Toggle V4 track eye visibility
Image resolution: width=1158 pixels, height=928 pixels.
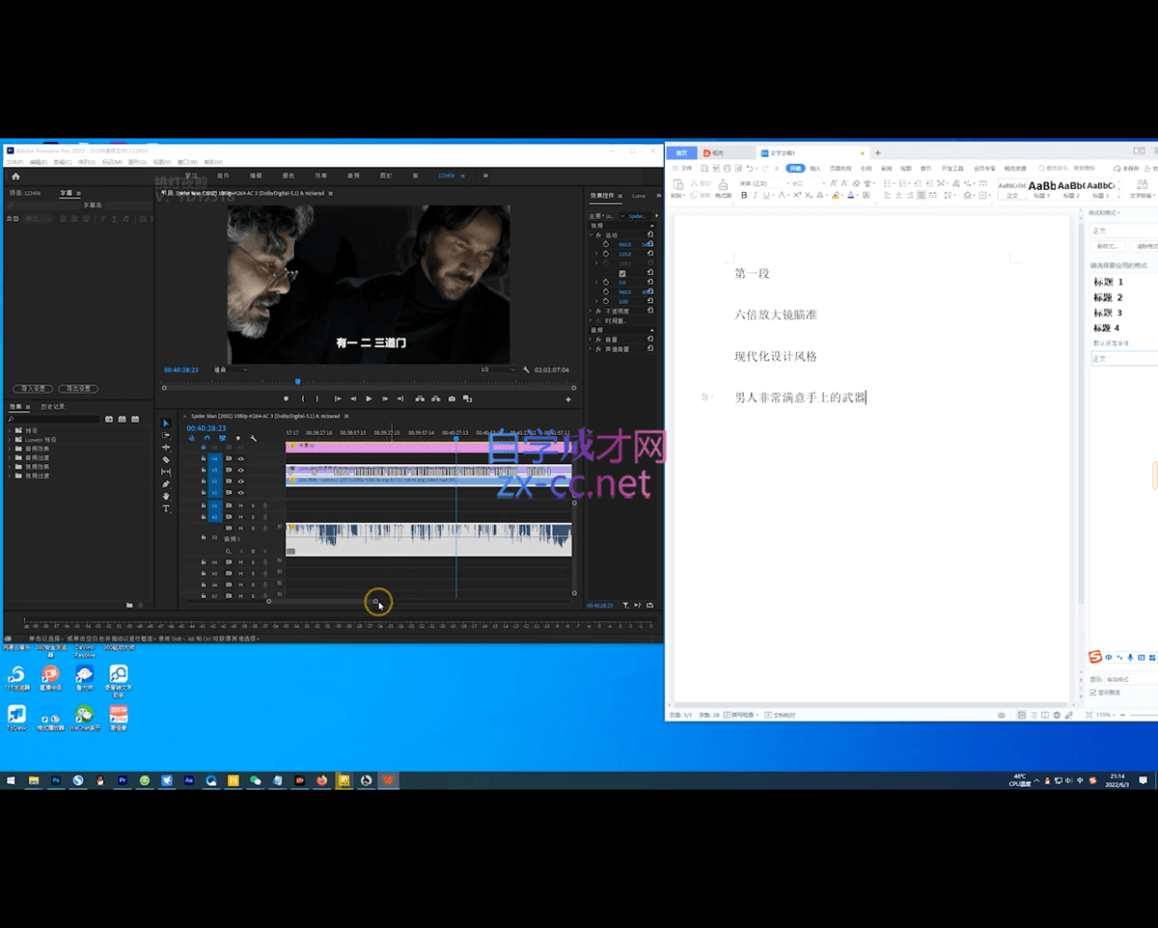240,459
